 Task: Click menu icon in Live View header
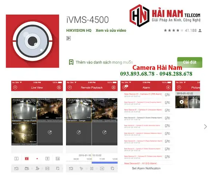click(x=15, y=87)
